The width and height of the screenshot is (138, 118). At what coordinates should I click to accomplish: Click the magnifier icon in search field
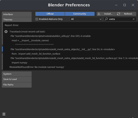click(106, 19)
